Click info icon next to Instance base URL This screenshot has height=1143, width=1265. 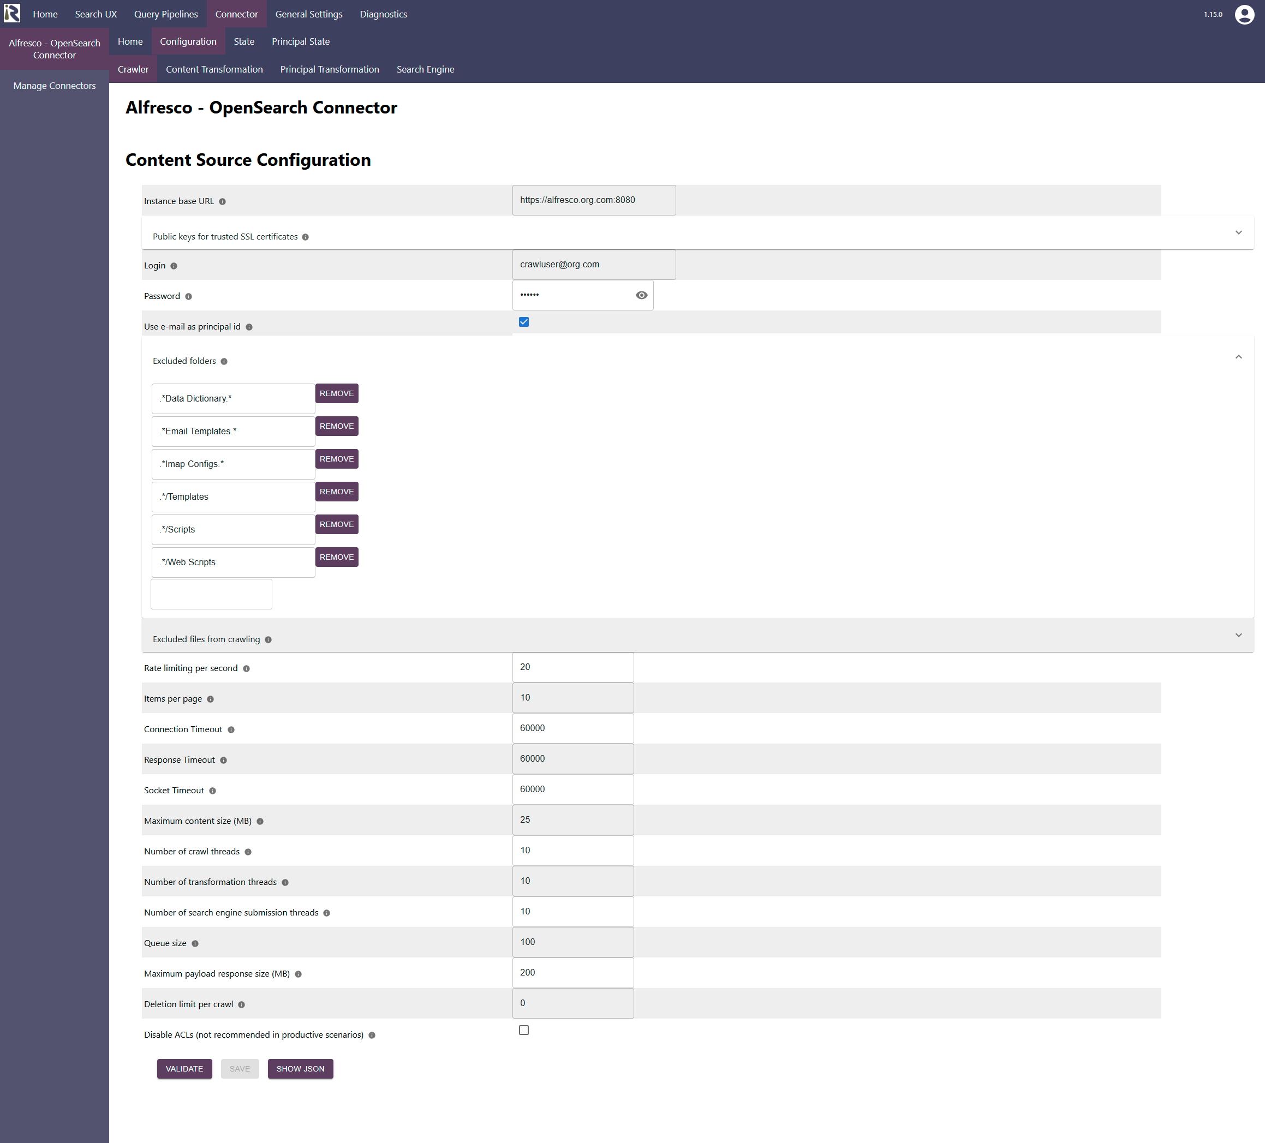pyautogui.click(x=222, y=201)
